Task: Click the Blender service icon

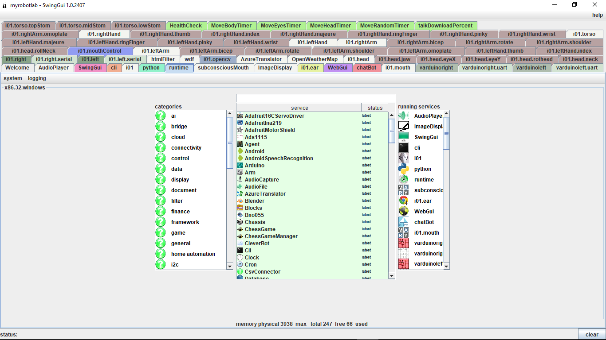Action: [240, 201]
